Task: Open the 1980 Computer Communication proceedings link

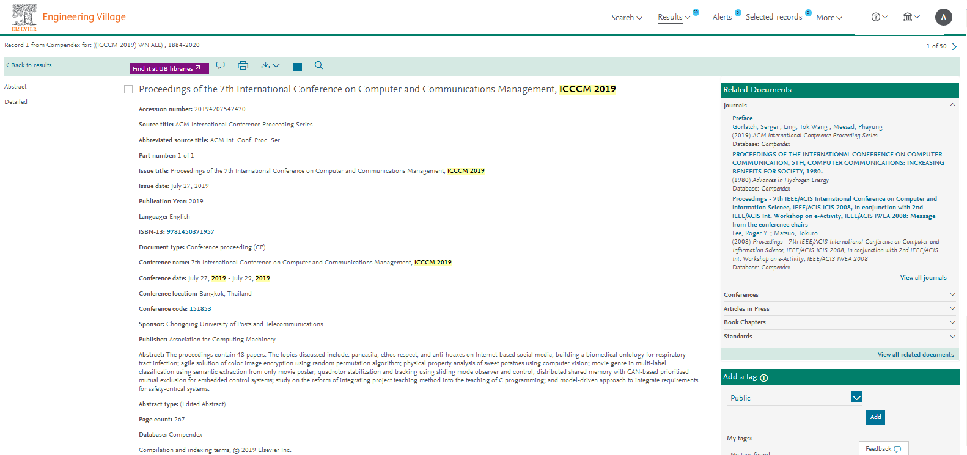Action: coord(838,163)
